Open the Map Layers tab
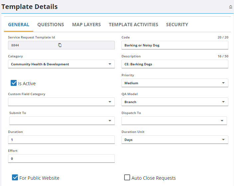The width and height of the screenshot is (234, 186). pyautogui.click(x=86, y=25)
